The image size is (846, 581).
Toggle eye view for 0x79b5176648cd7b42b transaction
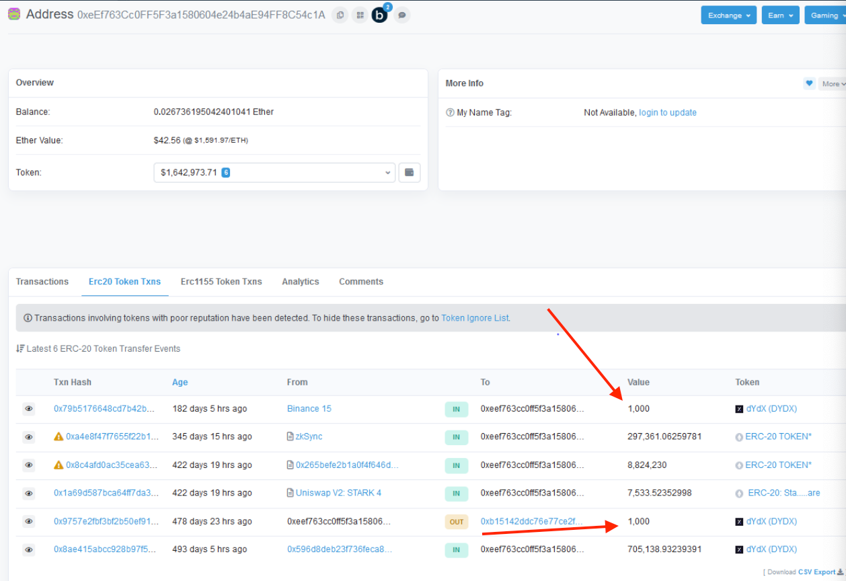[x=29, y=409]
